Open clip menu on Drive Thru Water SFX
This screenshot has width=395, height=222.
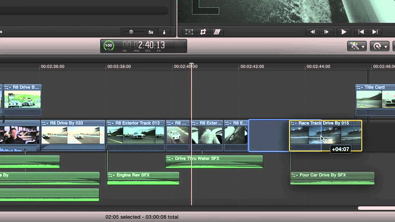click(170, 158)
